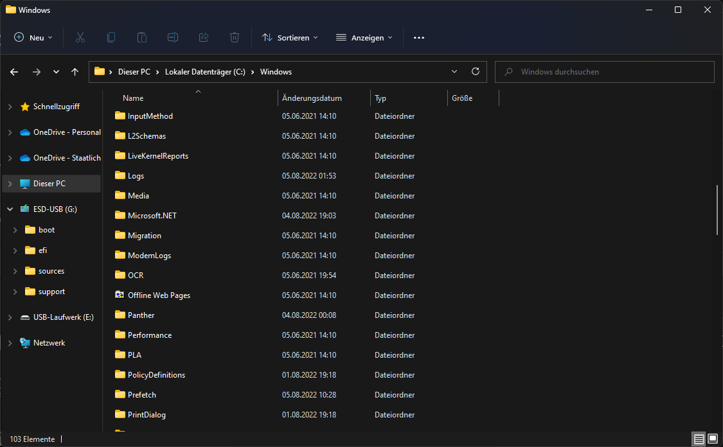Select the Migration folder
723x447 pixels.
[145, 236]
